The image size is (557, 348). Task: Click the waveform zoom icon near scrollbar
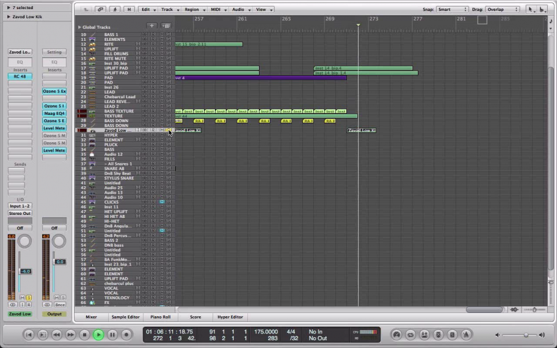[514, 310]
